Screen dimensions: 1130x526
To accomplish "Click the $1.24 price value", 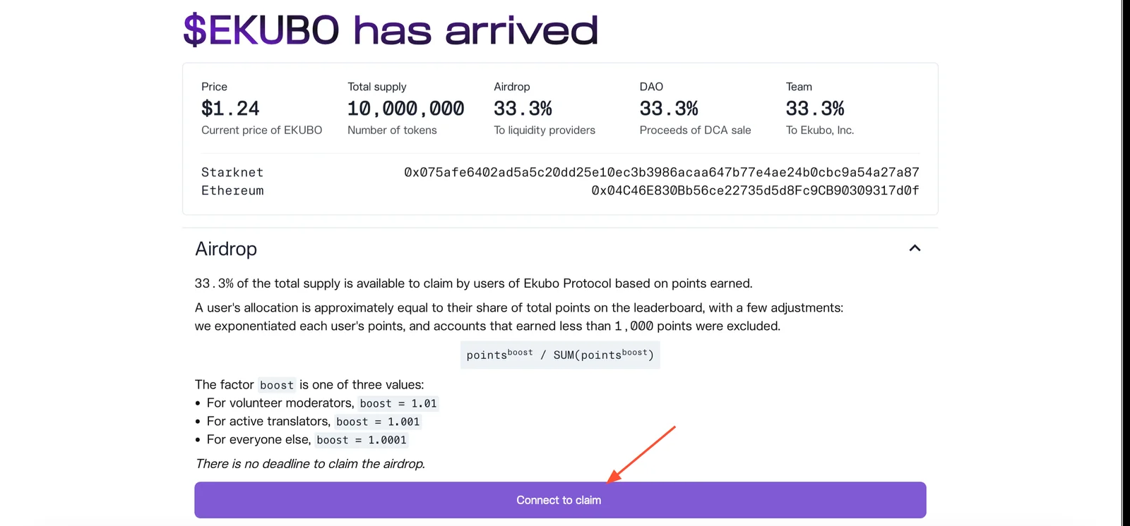I will click(x=230, y=109).
